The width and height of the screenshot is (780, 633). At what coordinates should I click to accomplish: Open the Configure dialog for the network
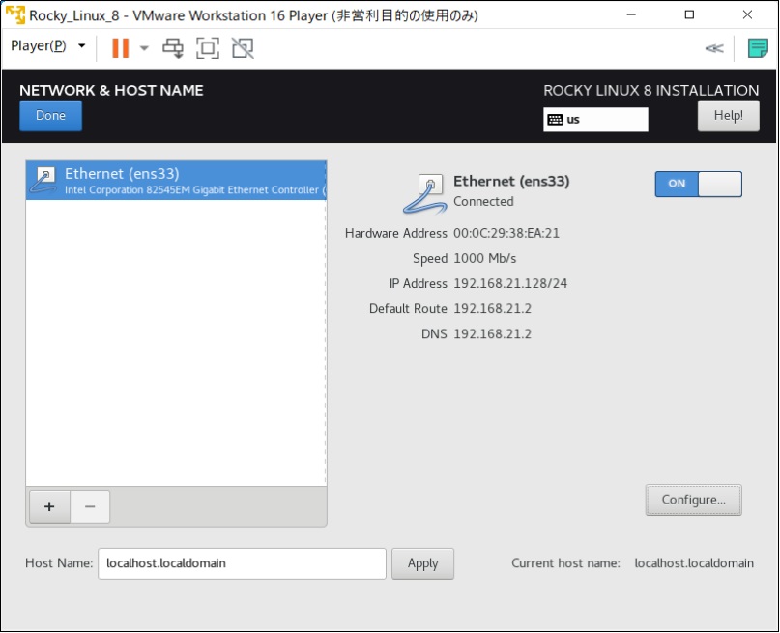[693, 500]
